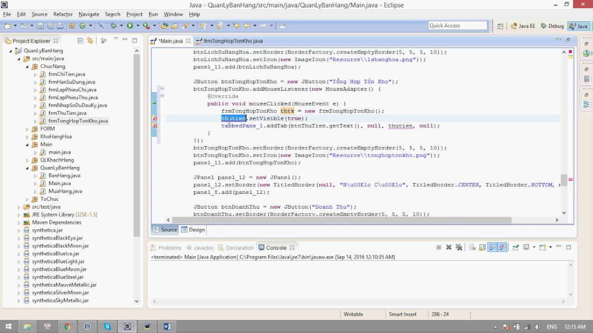This screenshot has height=333, width=593.
Task: Toggle Show Console on Standard Error change
Action: tap(503, 247)
